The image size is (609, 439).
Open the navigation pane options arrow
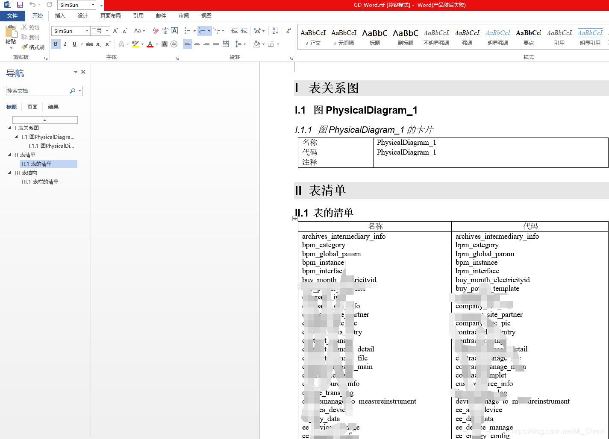tap(76, 72)
